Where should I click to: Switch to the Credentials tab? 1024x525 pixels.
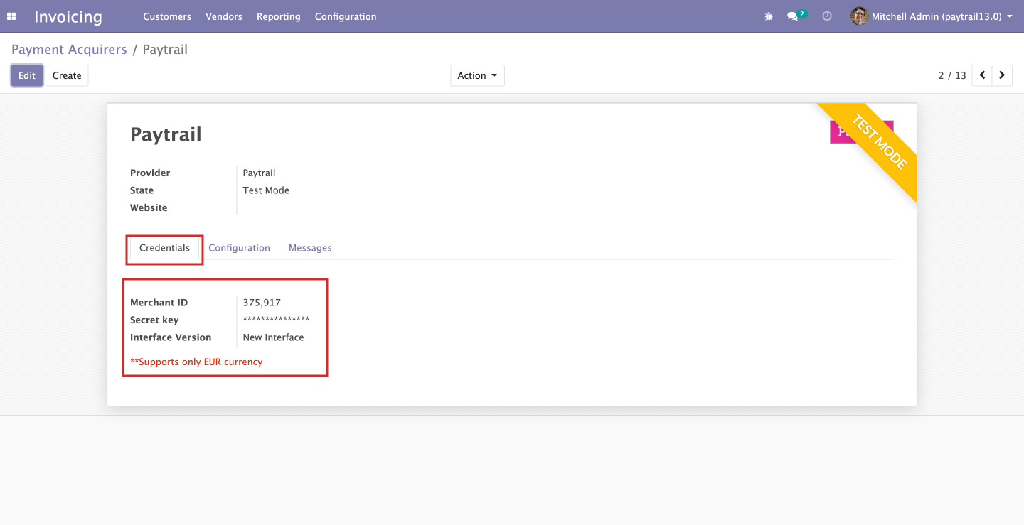(164, 248)
